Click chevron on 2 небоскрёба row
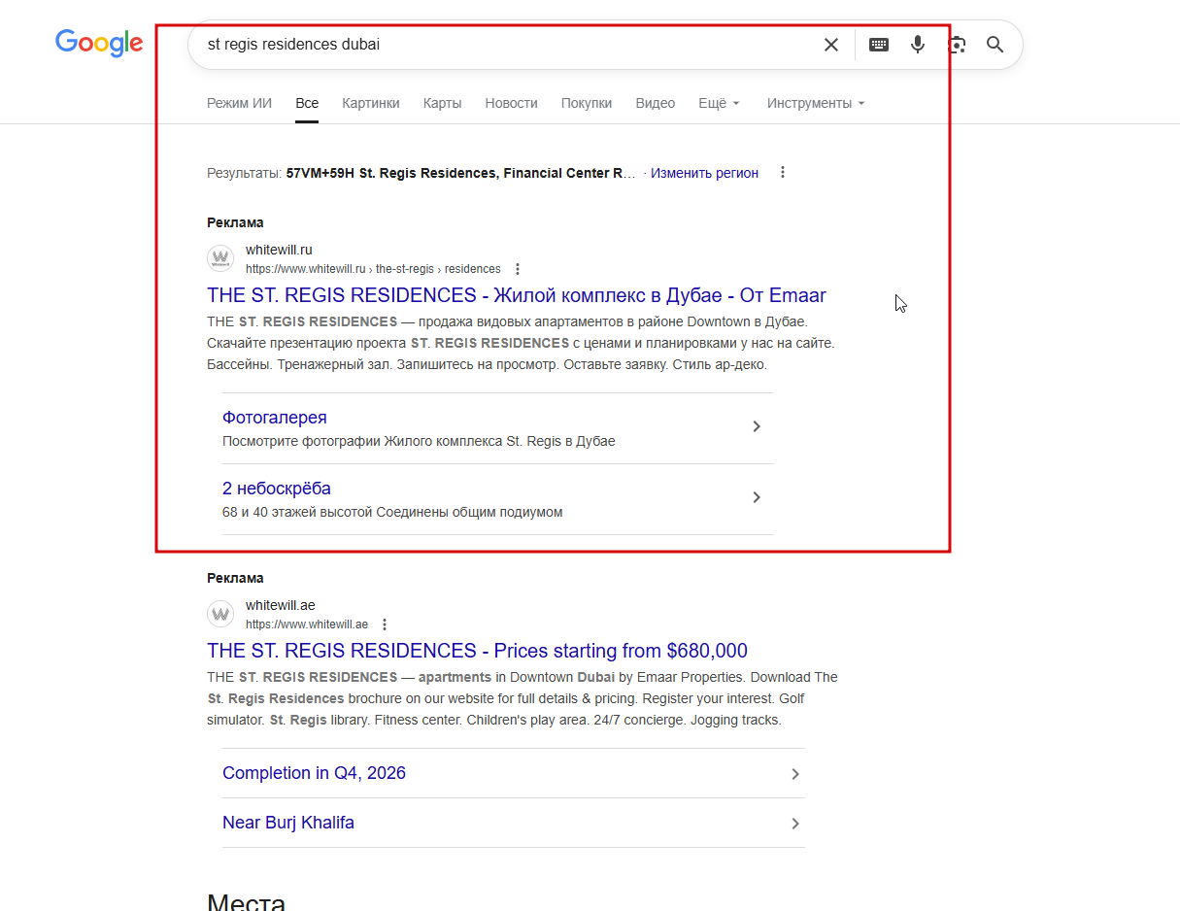This screenshot has width=1180, height=911. tap(757, 497)
